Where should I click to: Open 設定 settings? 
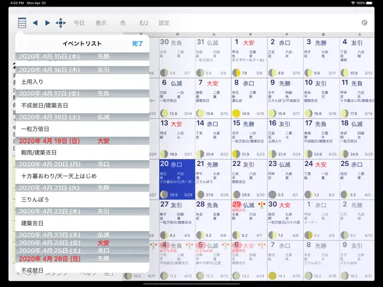(x=164, y=23)
